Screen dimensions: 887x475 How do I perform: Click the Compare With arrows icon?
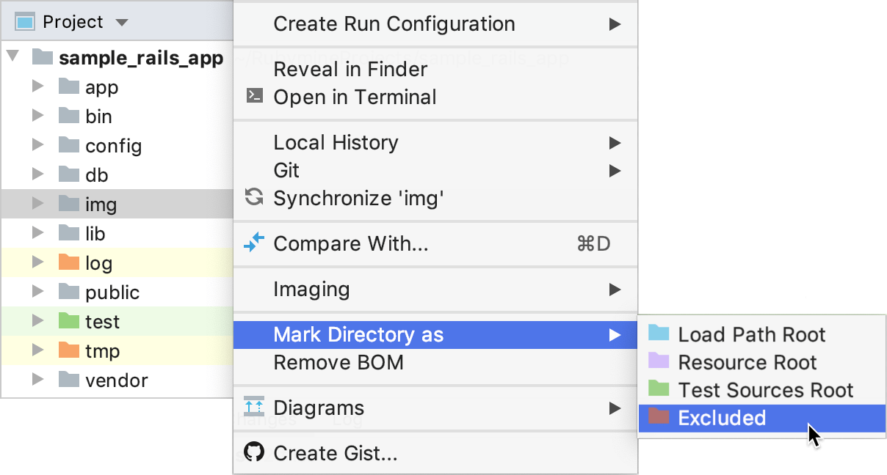254,243
